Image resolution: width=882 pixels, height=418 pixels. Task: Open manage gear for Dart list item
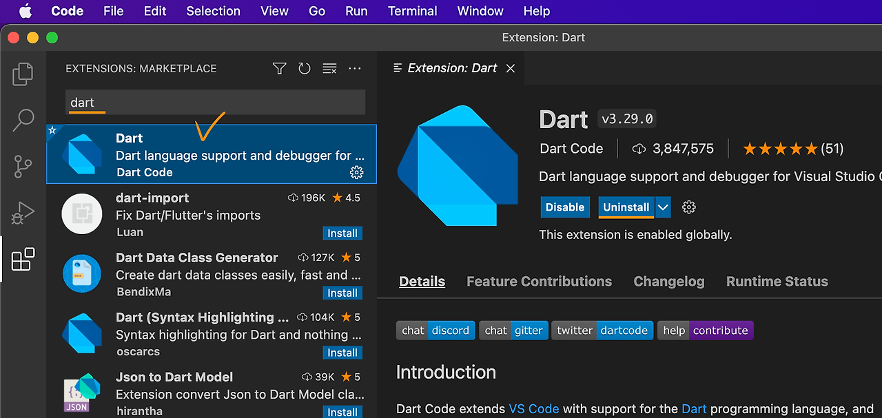coord(356,172)
